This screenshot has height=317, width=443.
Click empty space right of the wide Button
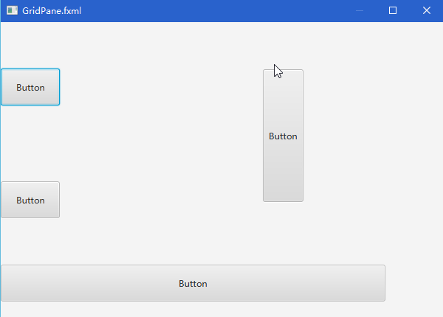point(414,283)
